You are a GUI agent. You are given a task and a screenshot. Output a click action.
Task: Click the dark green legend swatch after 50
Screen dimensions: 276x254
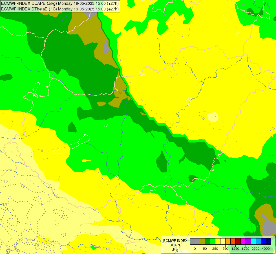207,242
